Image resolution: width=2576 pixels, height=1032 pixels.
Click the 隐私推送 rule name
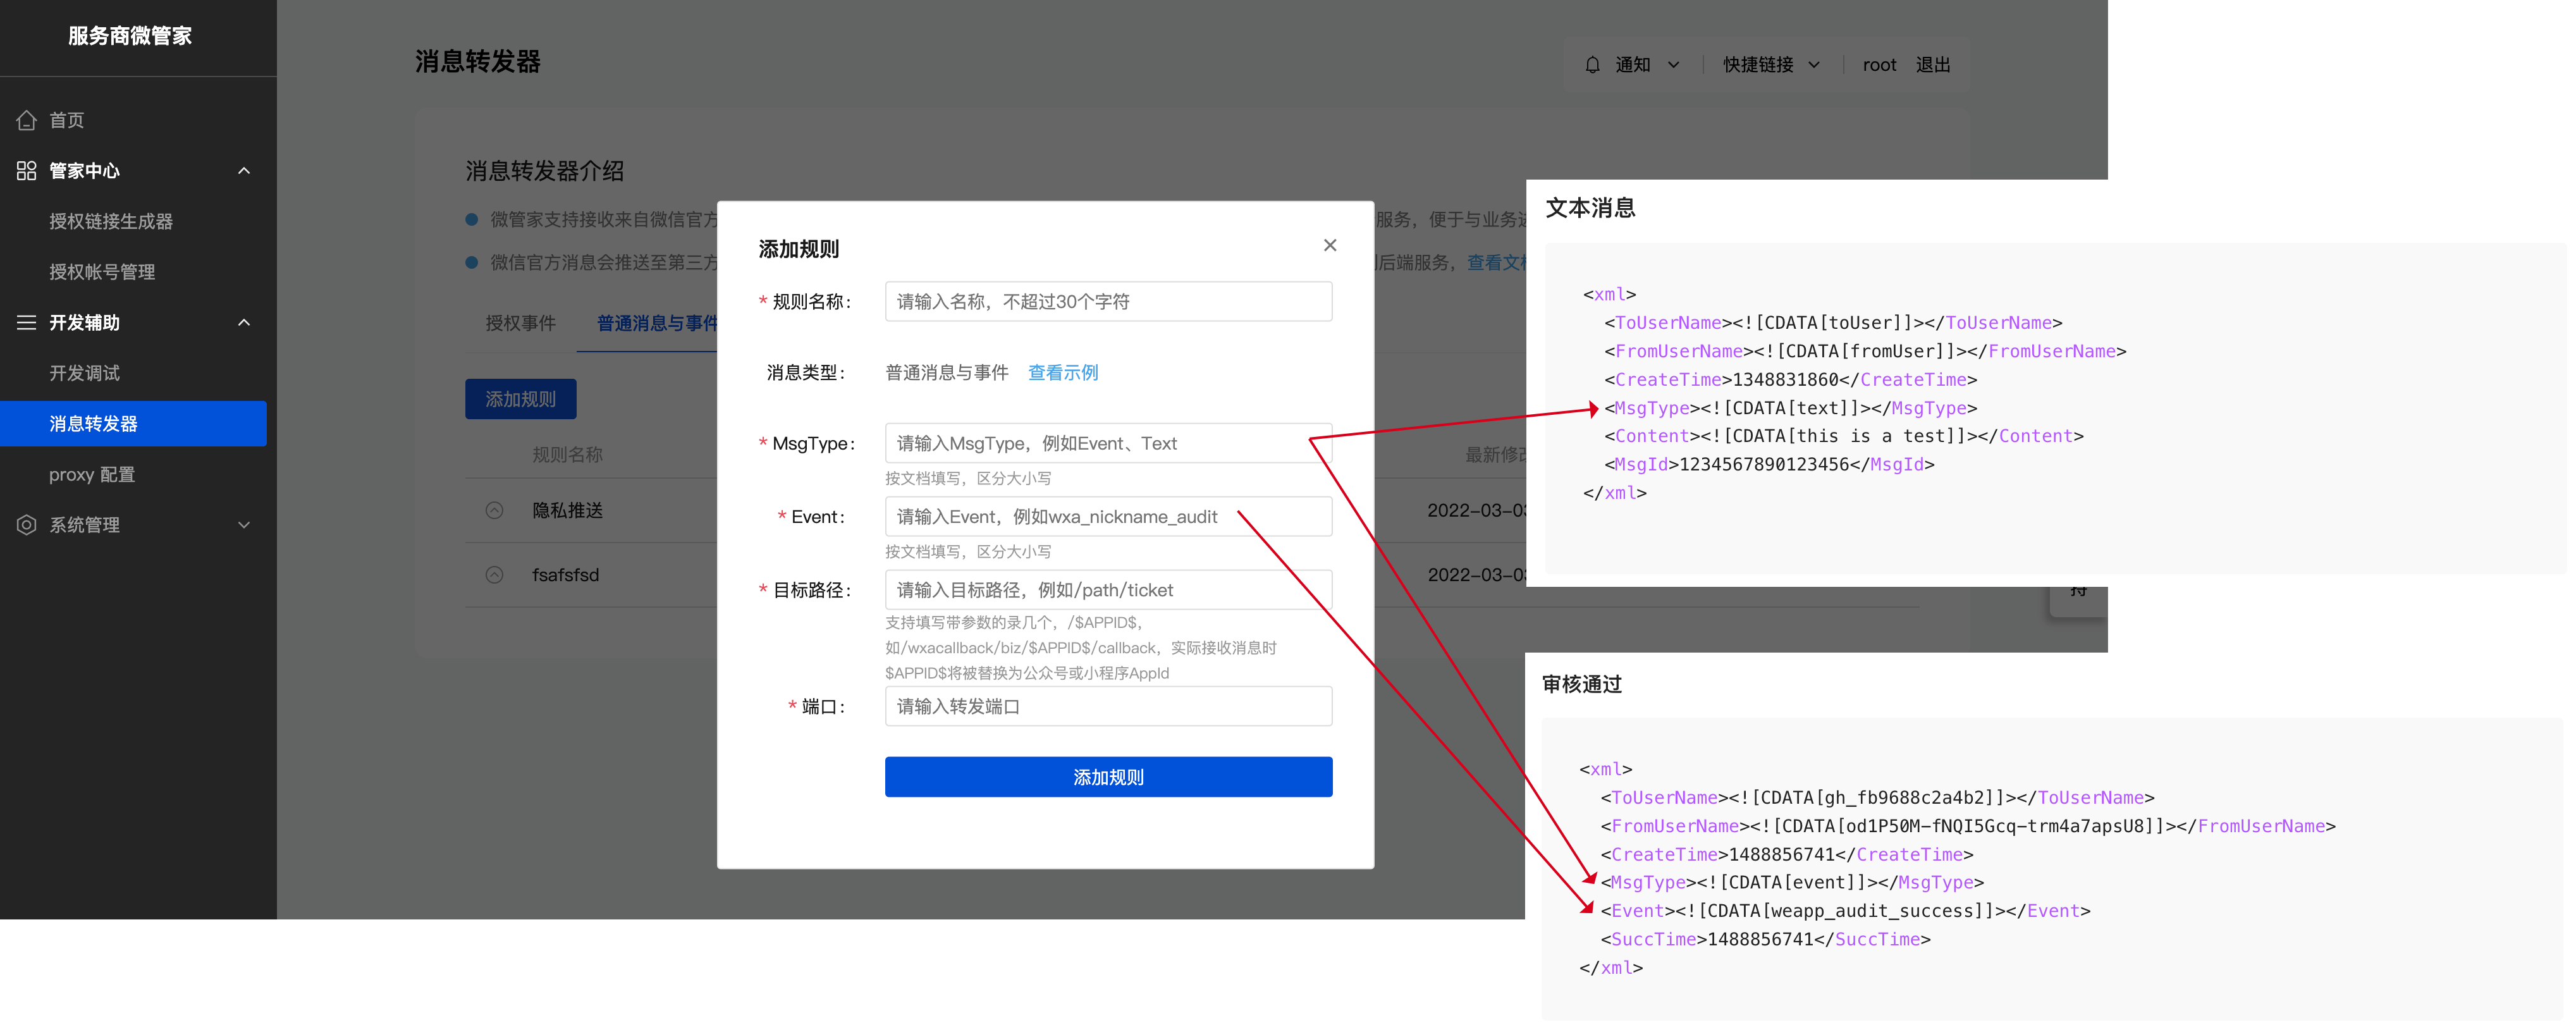[567, 511]
